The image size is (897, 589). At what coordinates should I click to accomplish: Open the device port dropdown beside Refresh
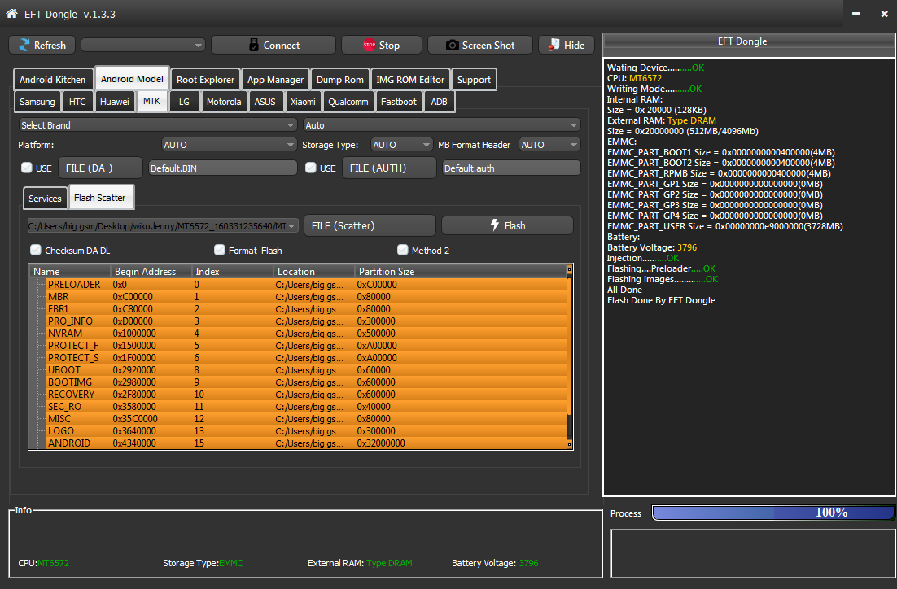point(143,45)
